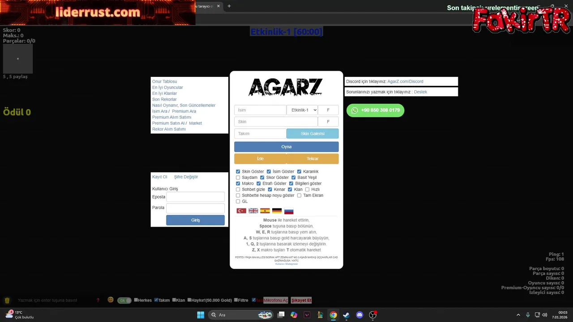Tick the Sohbet gizle checkbox

tap(238, 190)
